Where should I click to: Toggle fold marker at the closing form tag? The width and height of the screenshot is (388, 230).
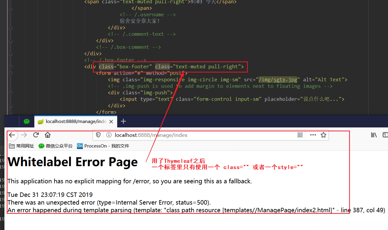tap(11, 112)
